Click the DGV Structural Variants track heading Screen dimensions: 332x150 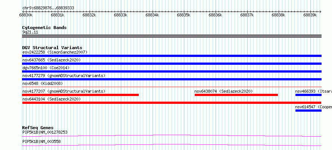coord(52,48)
